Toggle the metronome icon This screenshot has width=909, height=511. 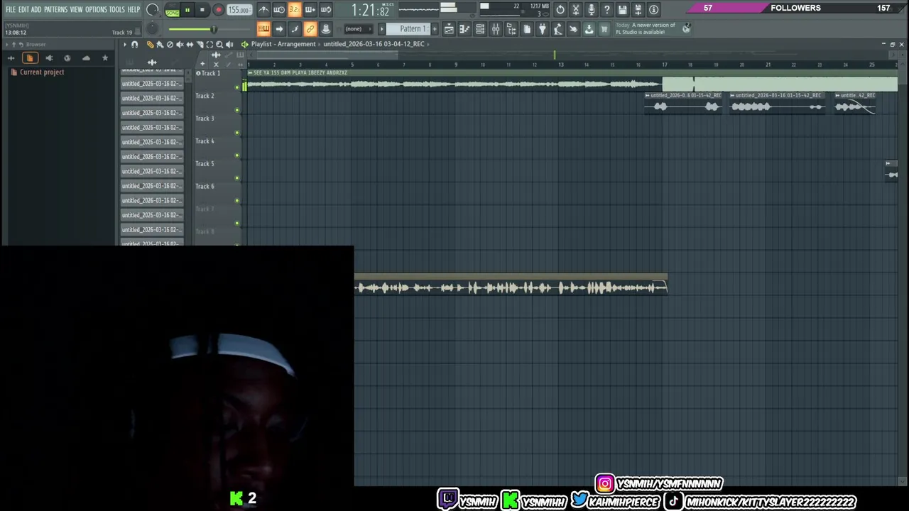[x=263, y=10]
